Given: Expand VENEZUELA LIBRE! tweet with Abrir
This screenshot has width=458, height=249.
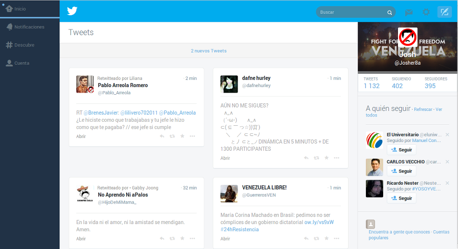Looking at the screenshot, I should (x=225, y=238).
